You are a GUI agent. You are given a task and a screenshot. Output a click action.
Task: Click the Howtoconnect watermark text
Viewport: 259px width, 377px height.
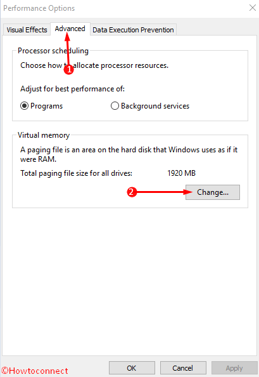[35, 371]
